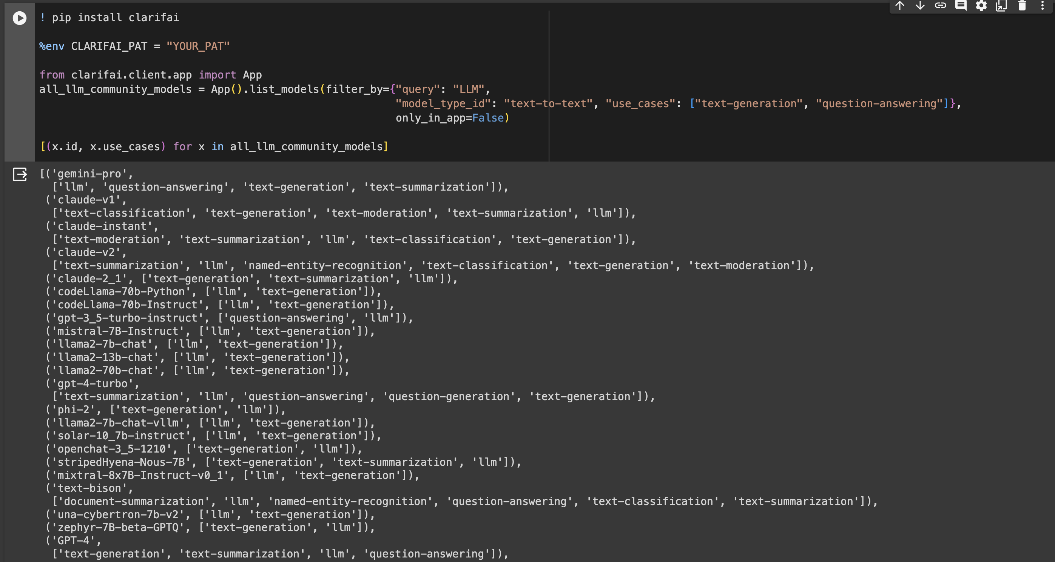The height and width of the screenshot is (562, 1055).
Task: Move cell up with arrow icon
Action: [899, 5]
